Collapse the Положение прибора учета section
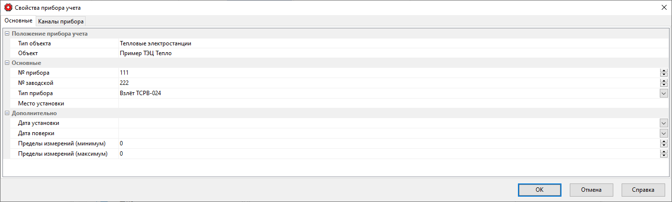672x202 pixels. 7,34
